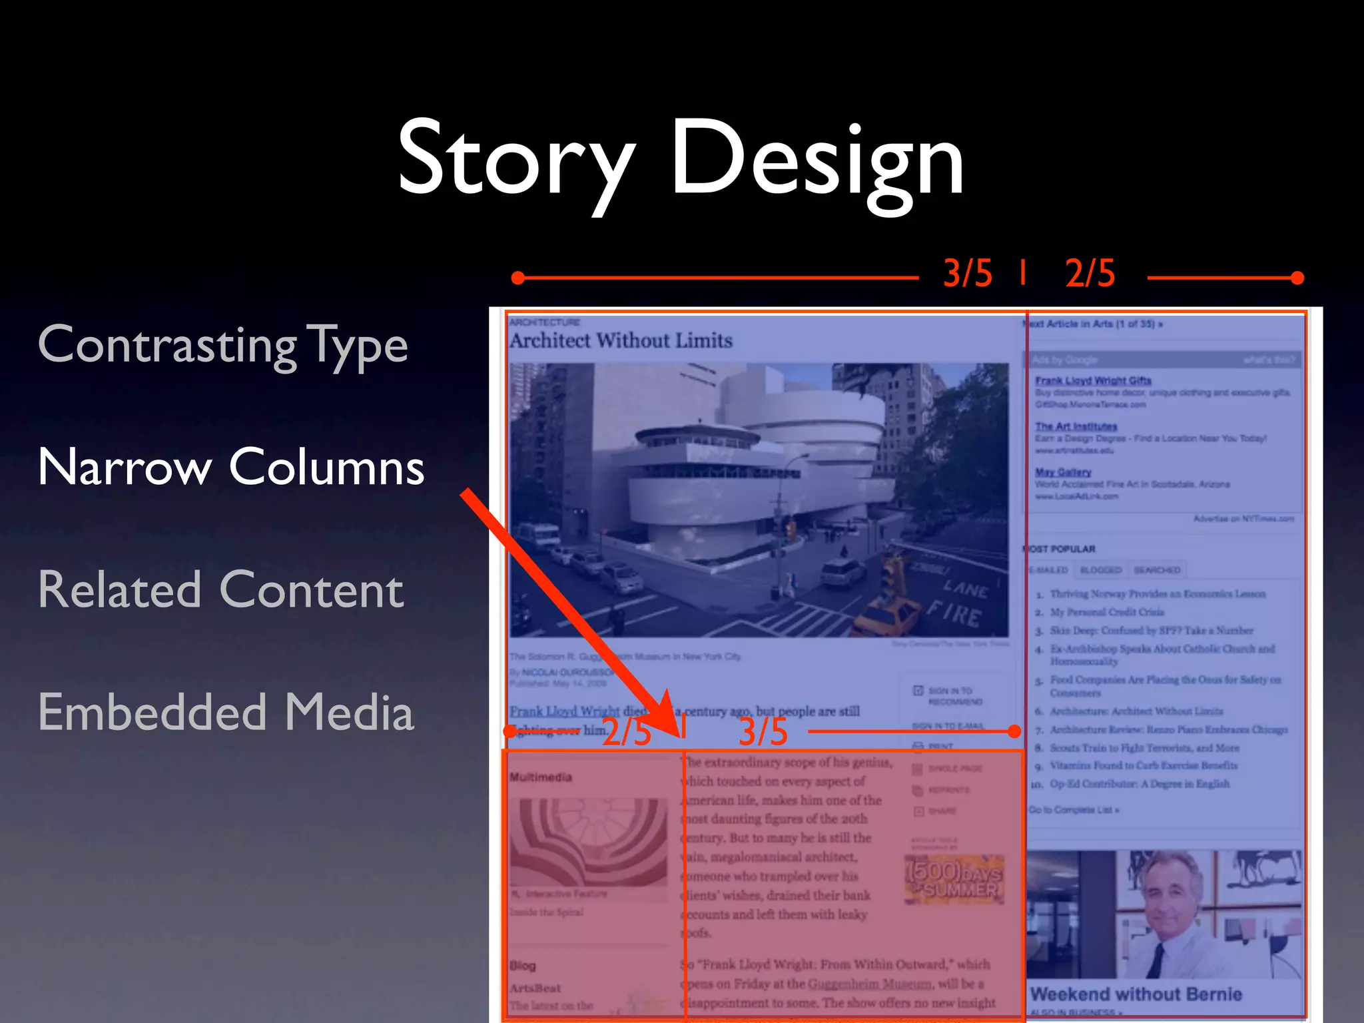Image resolution: width=1364 pixels, height=1023 pixels.
Task: Click Advertise on NYTimes.com link
Action: point(1243,519)
